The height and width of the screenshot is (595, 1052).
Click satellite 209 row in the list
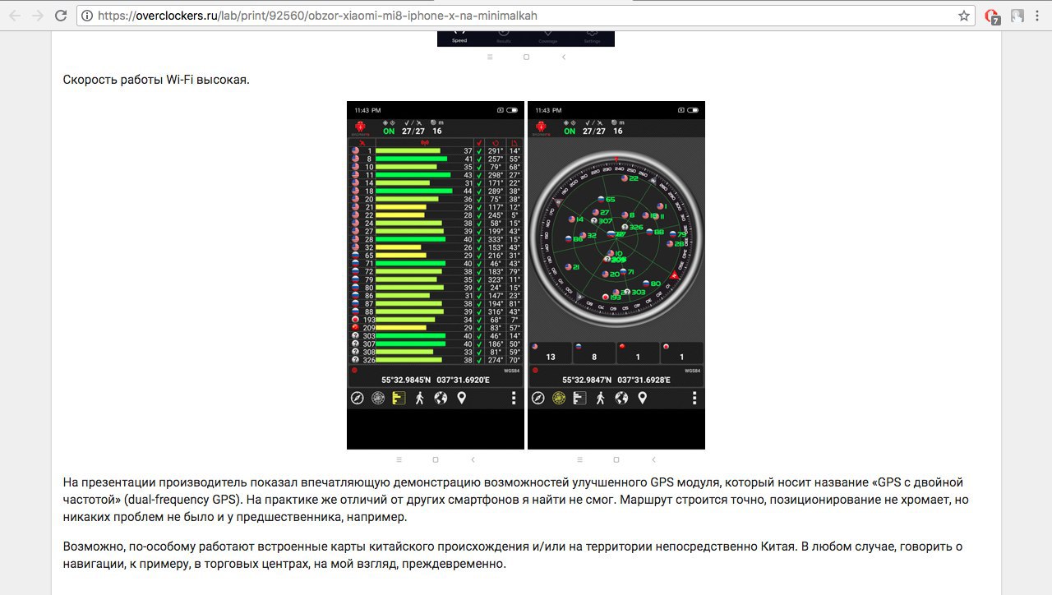tap(436, 328)
